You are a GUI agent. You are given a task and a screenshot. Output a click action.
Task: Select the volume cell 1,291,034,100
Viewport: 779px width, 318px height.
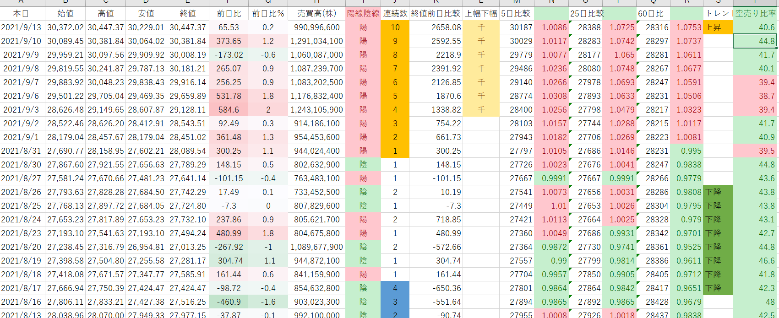316,41
